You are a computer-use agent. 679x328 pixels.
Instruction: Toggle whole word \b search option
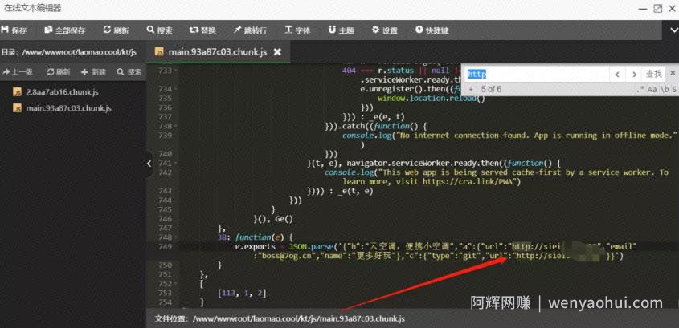665,90
